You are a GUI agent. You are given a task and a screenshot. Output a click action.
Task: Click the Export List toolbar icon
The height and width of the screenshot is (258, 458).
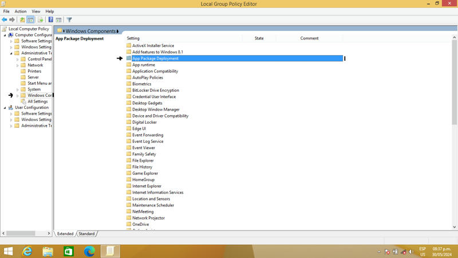tap(41, 19)
